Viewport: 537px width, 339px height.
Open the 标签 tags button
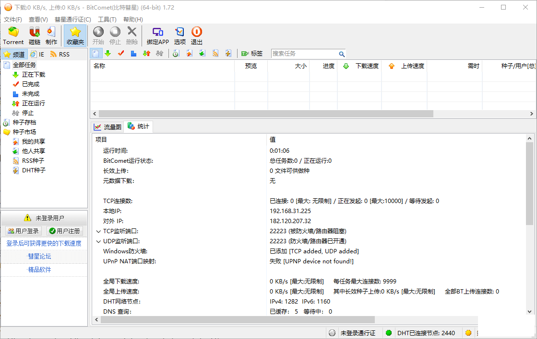pos(252,53)
